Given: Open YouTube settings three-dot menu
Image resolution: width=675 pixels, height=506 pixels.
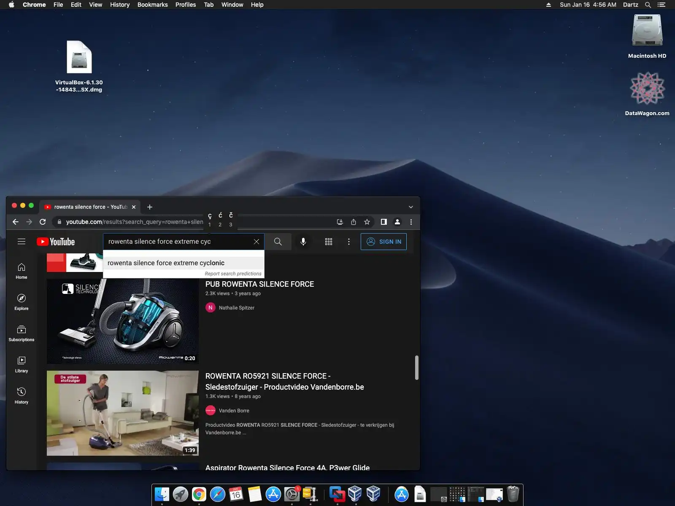Looking at the screenshot, I should tap(349, 242).
